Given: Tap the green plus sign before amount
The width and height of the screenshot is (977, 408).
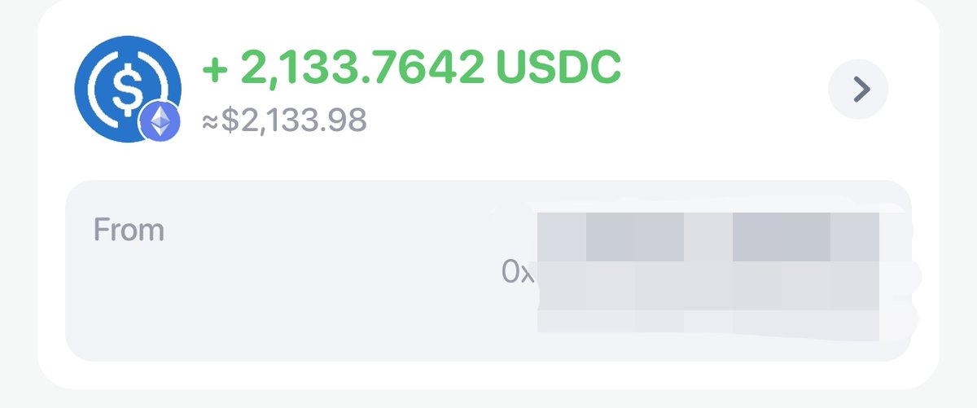Looking at the screenshot, I should (x=213, y=70).
